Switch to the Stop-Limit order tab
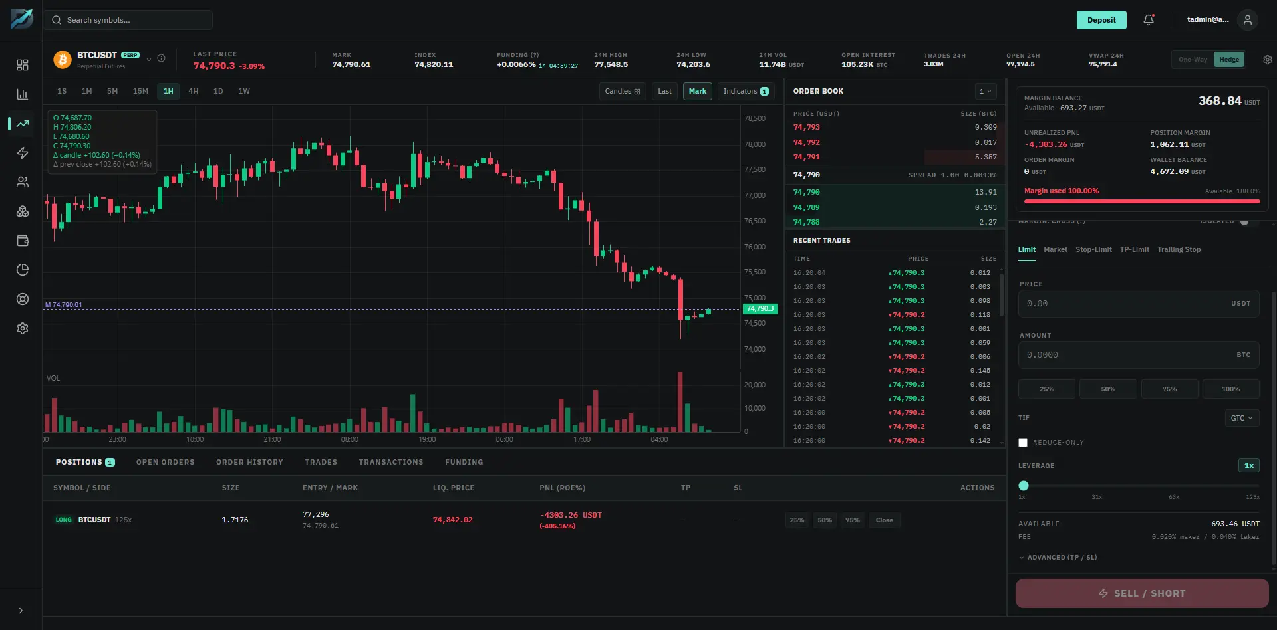 pyautogui.click(x=1093, y=250)
